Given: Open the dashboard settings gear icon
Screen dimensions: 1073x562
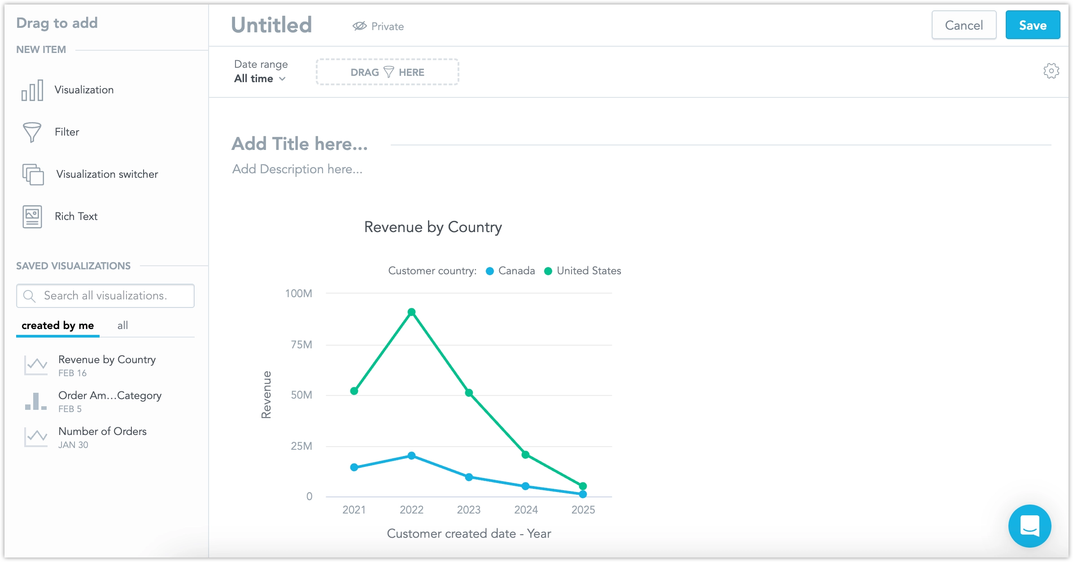Looking at the screenshot, I should click(1051, 70).
